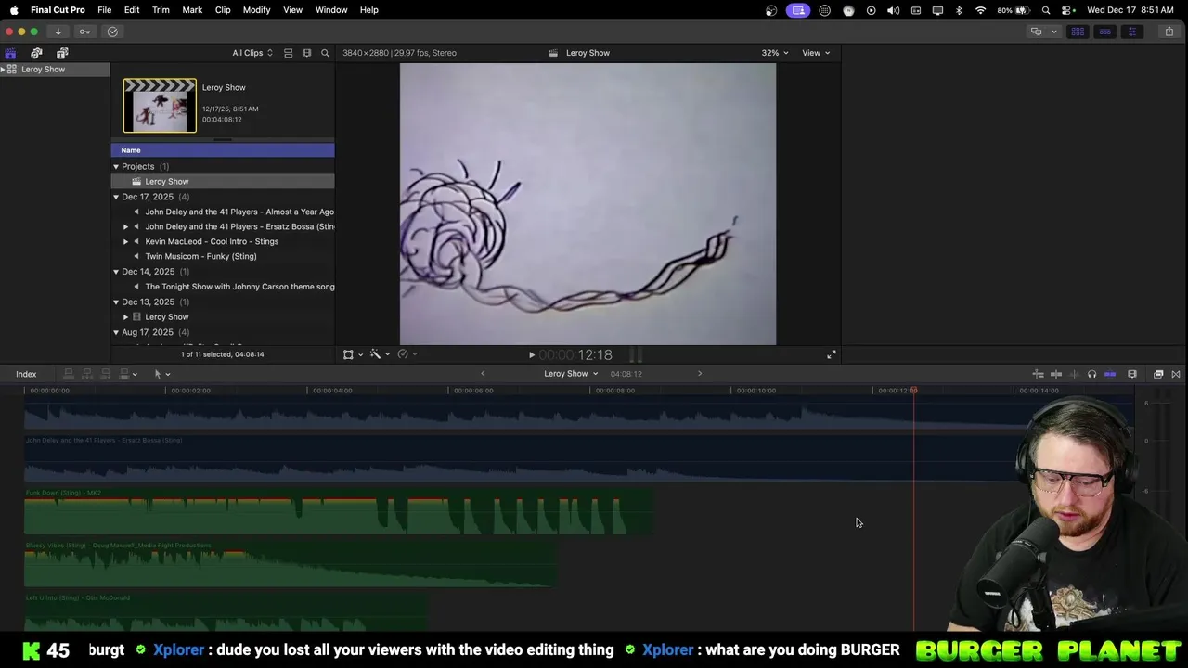Open the viewer View options dropdown
Viewport: 1188px width, 668px height.
[x=816, y=53]
